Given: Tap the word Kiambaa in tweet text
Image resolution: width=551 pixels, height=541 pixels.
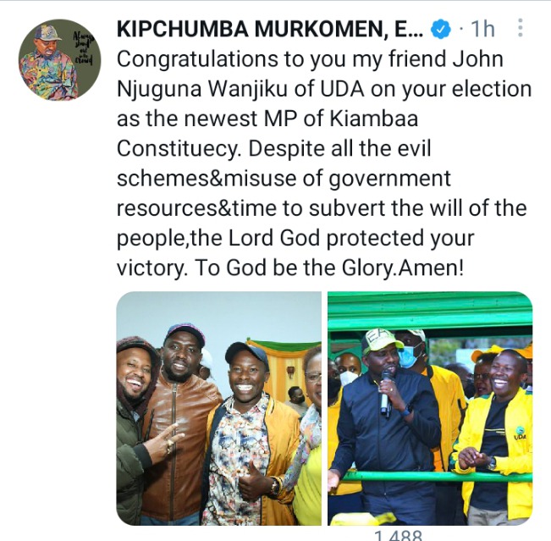Looking at the screenshot, I should pyautogui.click(x=374, y=119).
